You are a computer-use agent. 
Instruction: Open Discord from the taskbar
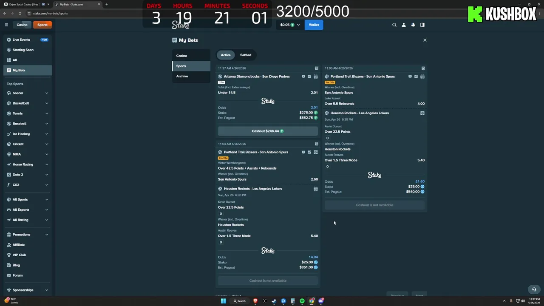[x=321, y=301]
